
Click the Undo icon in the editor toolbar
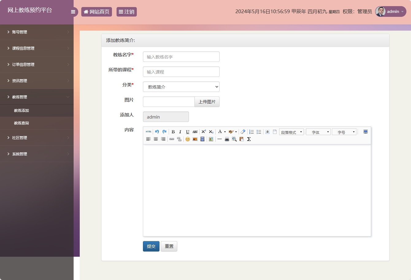pos(157,131)
